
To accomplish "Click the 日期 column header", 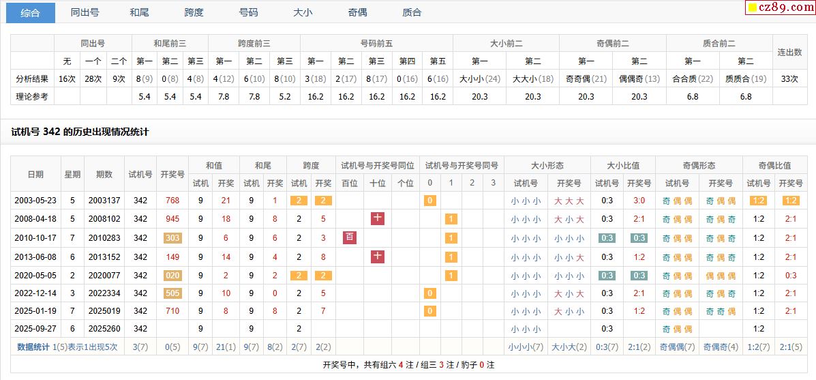I will click(35, 174).
